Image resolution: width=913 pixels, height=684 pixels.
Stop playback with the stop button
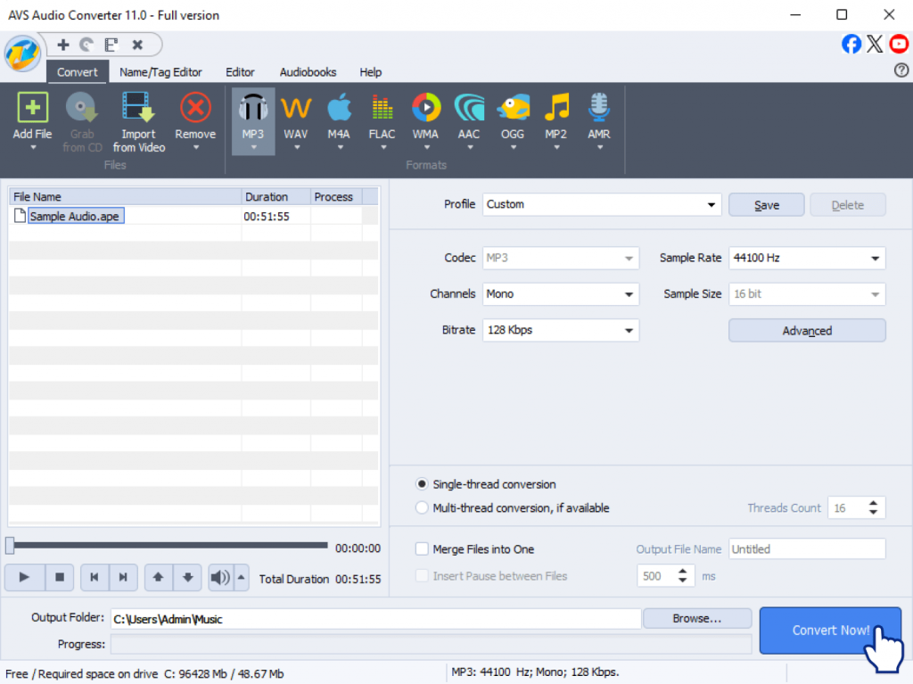click(x=60, y=577)
